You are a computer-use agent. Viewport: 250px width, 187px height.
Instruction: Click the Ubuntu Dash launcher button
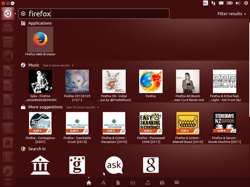pyautogui.click(x=8, y=14)
